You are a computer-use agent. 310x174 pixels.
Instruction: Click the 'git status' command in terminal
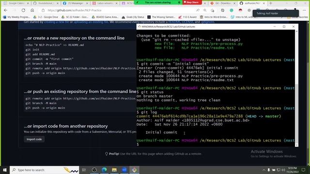coord(152,92)
